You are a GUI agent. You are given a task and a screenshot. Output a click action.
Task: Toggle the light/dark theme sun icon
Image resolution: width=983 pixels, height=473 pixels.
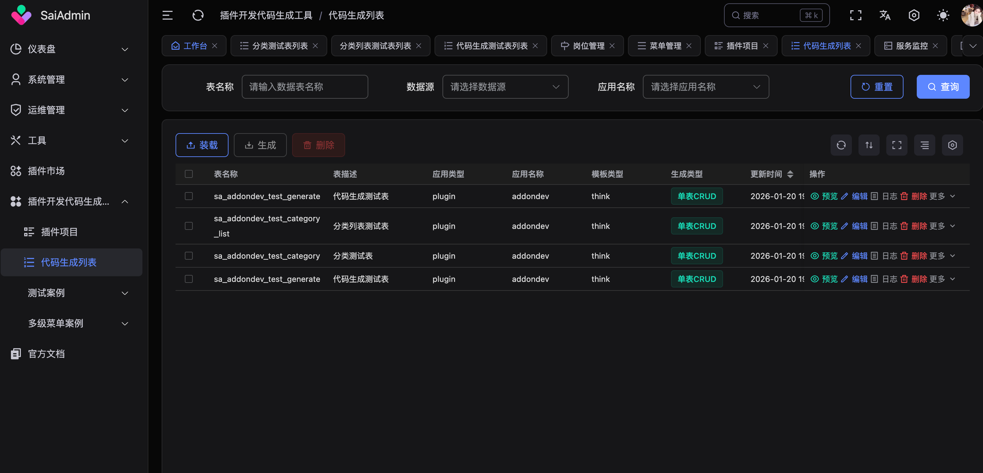click(x=943, y=15)
